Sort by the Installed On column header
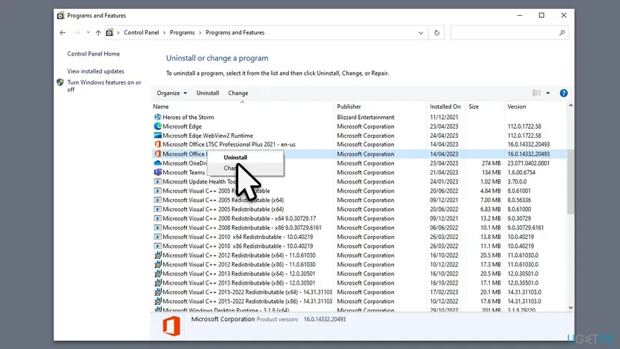The width and height of the screenshot is (620, 349). pyautogui.click(x=446, y=107)
